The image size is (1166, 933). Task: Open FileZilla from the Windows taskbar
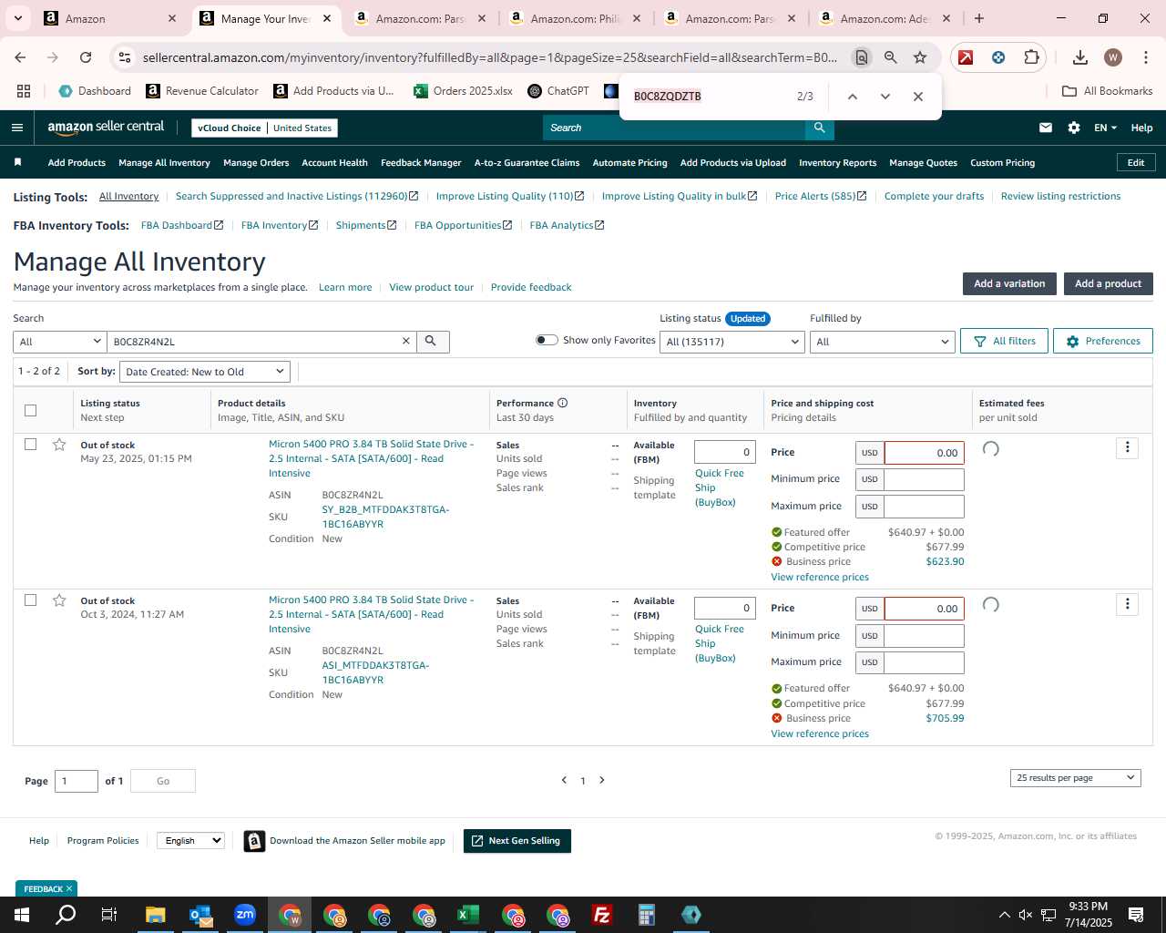602,915
